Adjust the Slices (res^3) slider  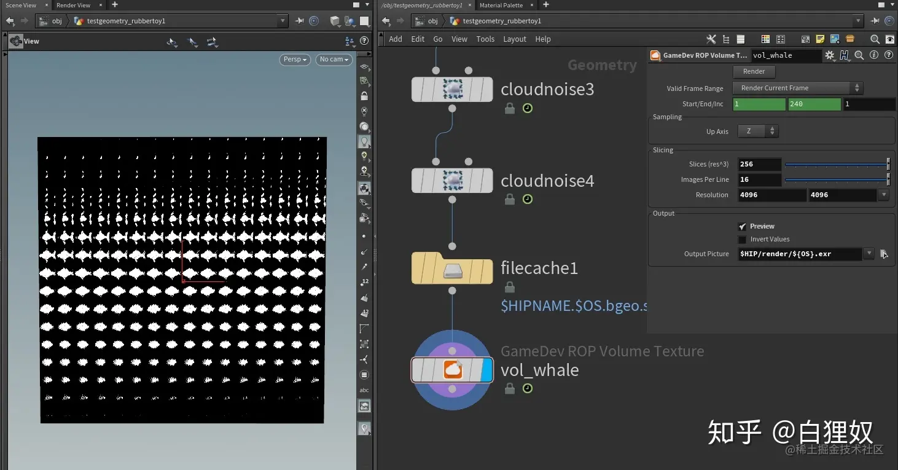pyautogui.click(x=837, y=165)
